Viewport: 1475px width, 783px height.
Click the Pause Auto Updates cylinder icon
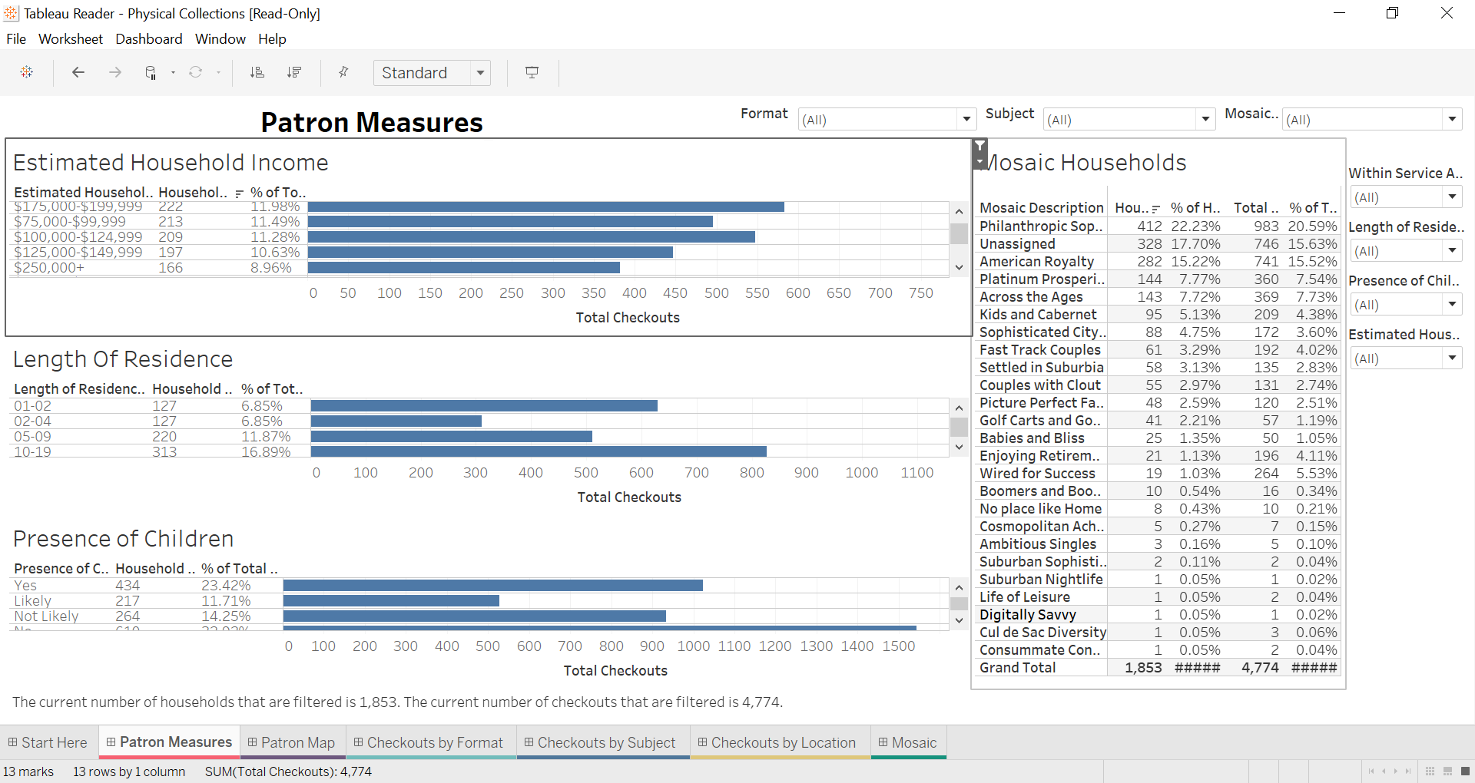tap(151, 72)
